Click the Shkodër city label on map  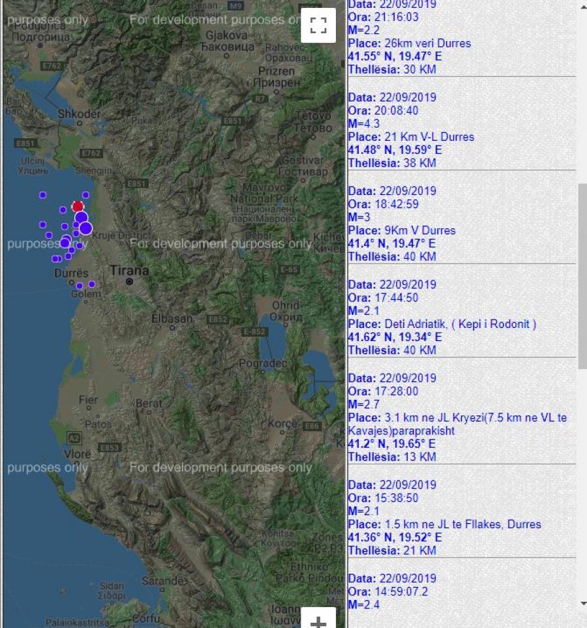[x=80, y=113]
